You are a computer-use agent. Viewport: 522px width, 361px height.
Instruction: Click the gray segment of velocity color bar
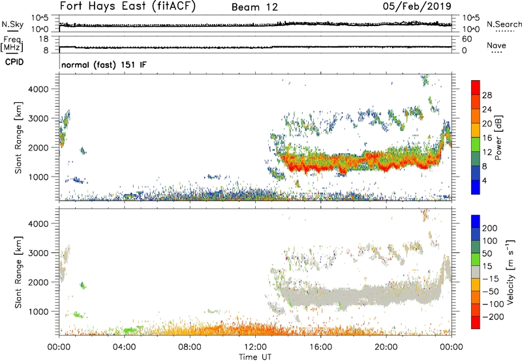476,272
